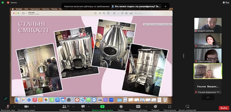Click the red Запись recording indicator
231x112 pixels.
point(12,2)
